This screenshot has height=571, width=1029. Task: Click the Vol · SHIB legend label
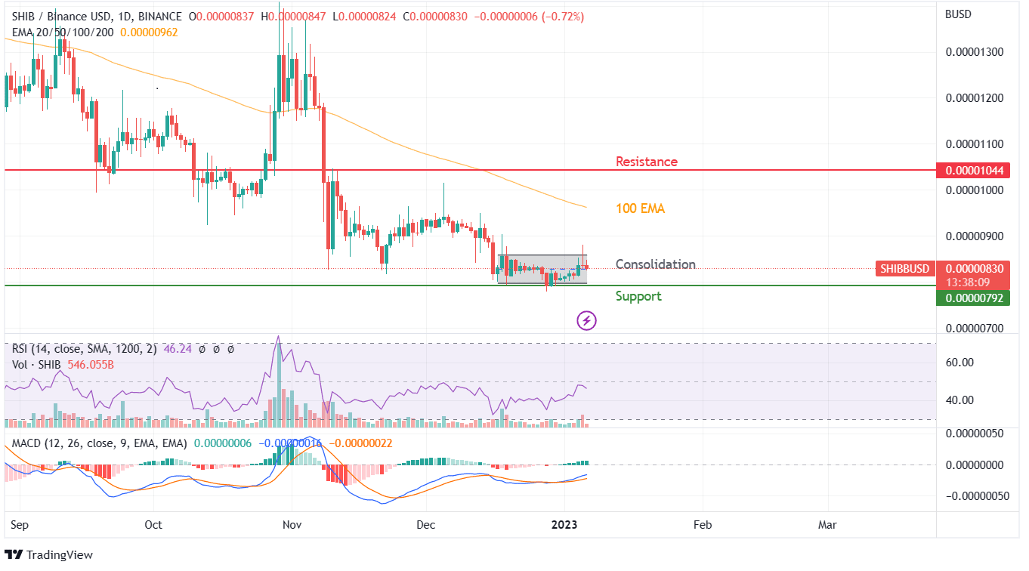coord(38,364)
